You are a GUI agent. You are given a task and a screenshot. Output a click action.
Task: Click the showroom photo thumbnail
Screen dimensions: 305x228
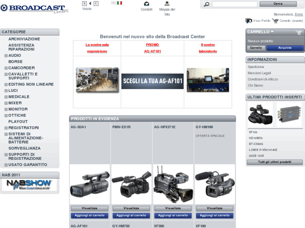click(x=97, y=79)
